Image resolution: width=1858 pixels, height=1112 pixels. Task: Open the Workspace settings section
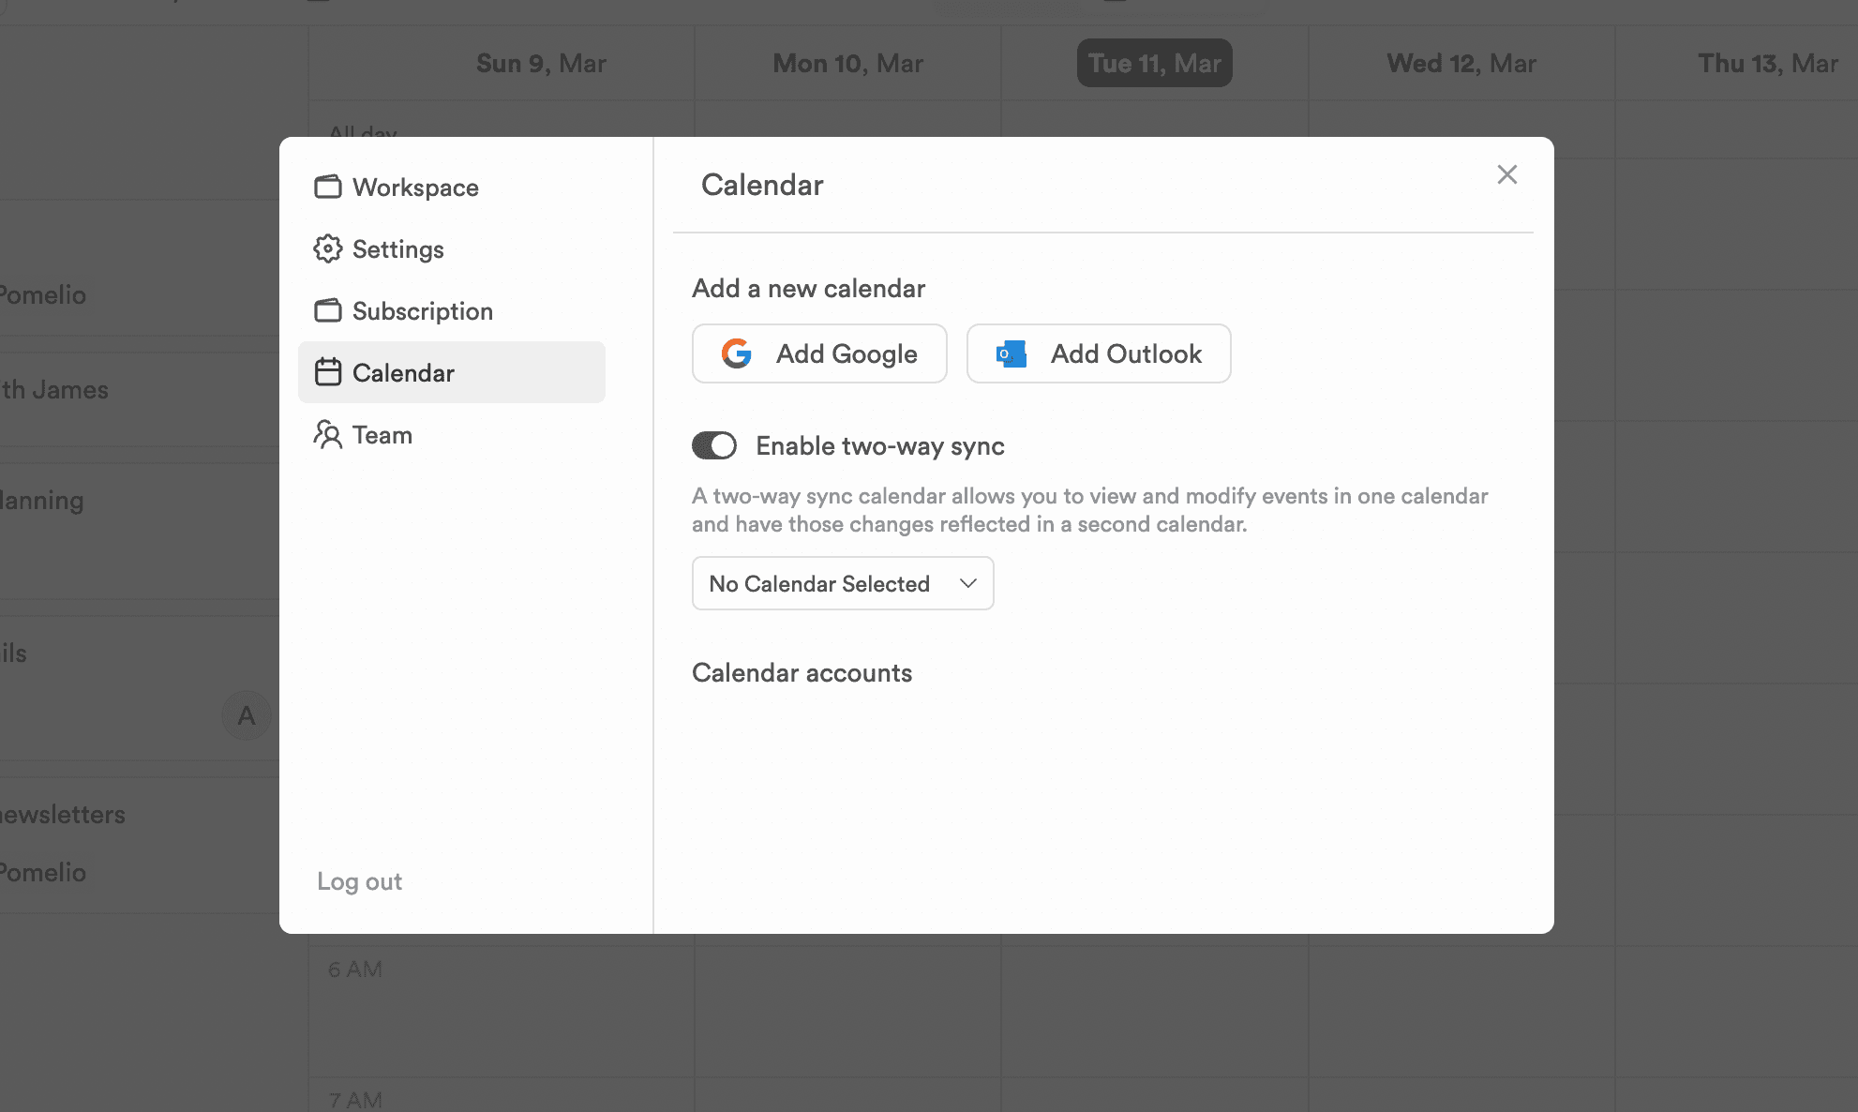click(452, 188)
